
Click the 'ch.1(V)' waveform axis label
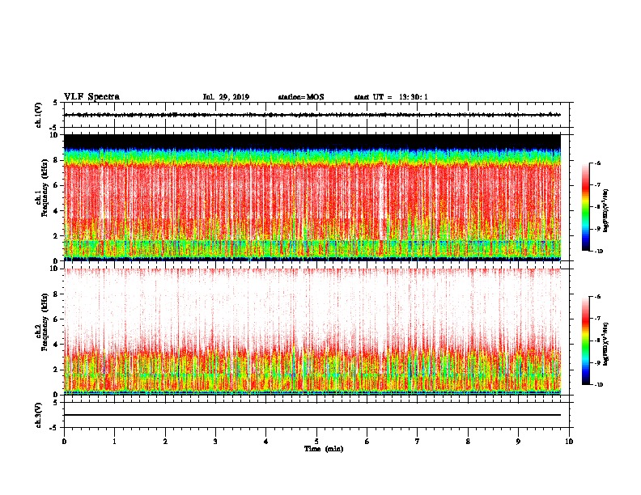pos(38,115)
